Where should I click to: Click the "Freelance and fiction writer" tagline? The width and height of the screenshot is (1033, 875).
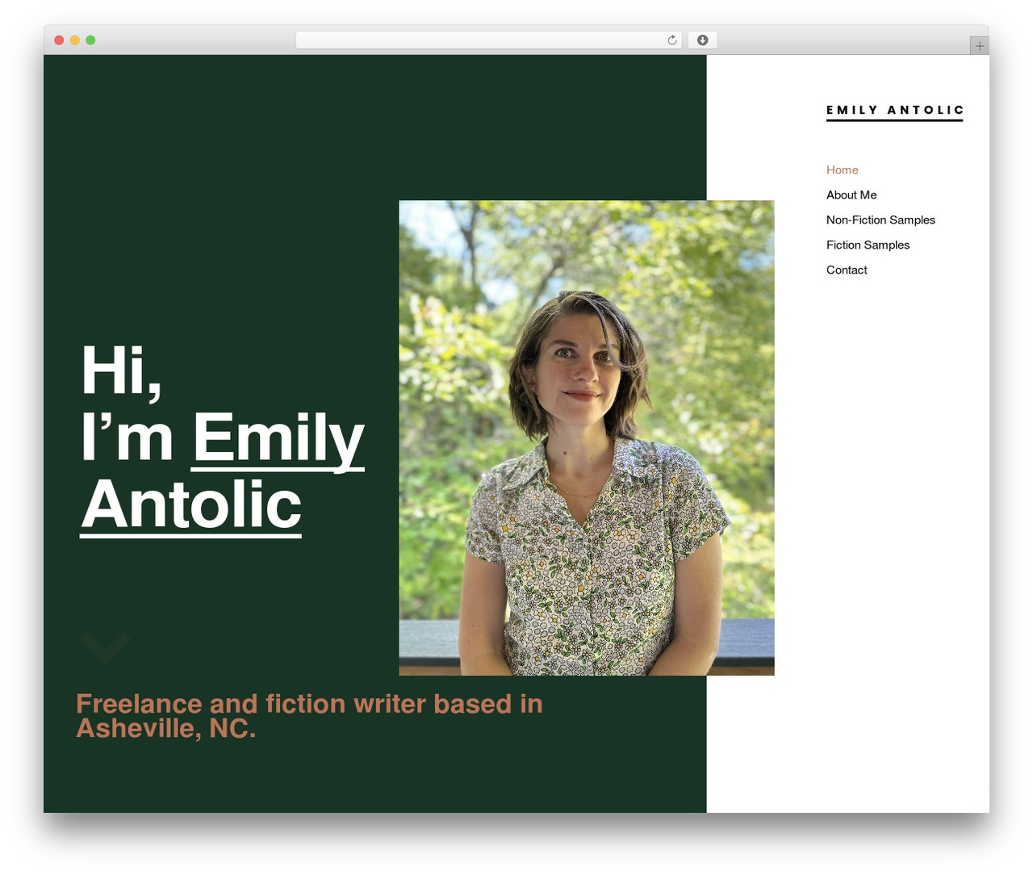click(x=309, y=716)
